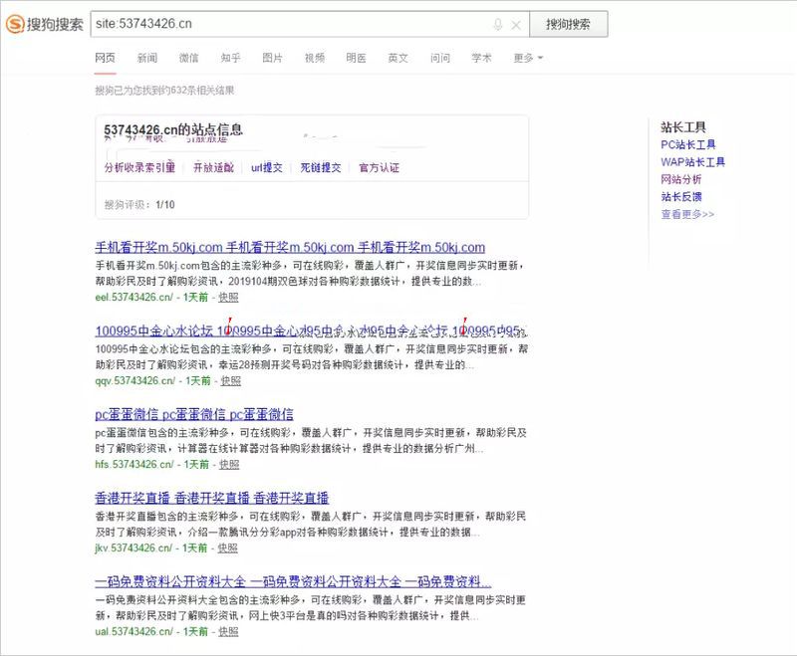Viewport: 797px width, 656px height.
Task: Switch to the 微信 tab
Action: [x=188, y=58]
